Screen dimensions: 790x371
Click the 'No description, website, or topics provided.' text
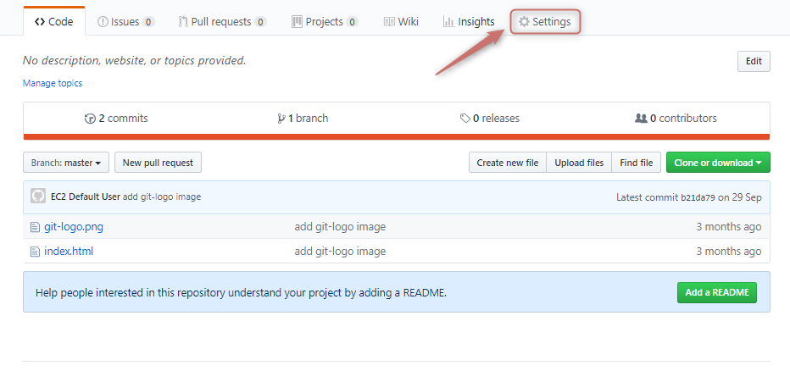(135, 60)
